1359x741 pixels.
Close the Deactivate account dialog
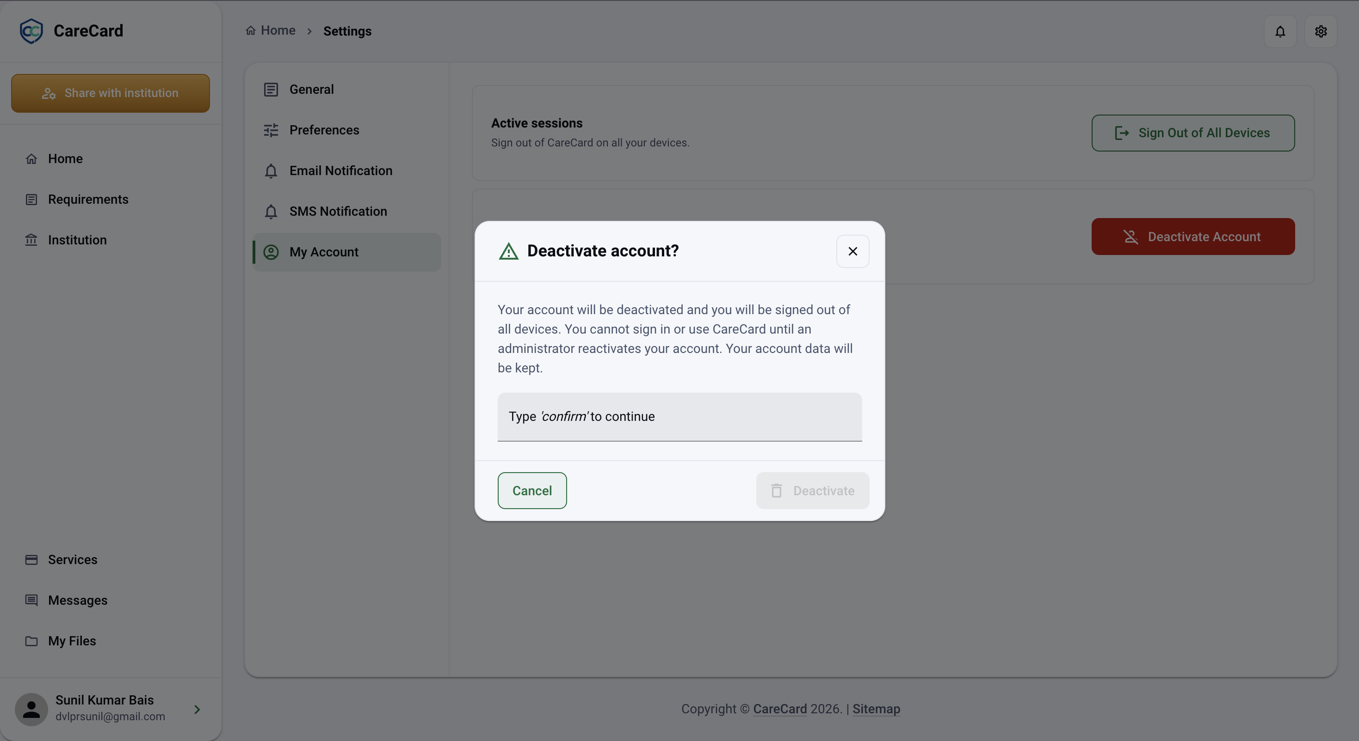852,251
